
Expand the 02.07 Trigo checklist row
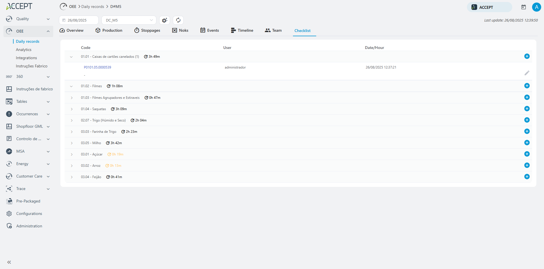71,120
